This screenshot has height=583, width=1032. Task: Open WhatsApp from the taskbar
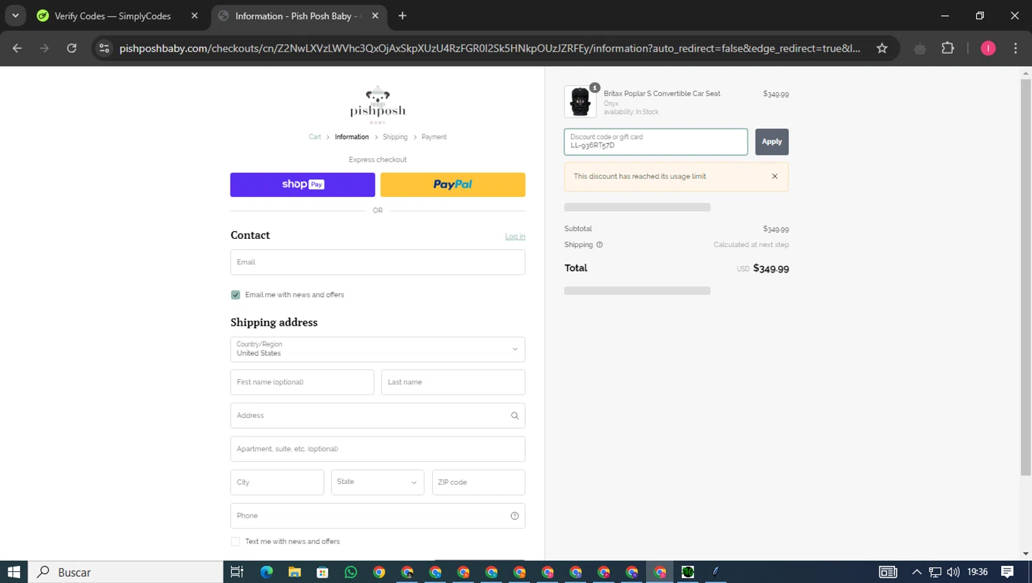click(351, 572)
